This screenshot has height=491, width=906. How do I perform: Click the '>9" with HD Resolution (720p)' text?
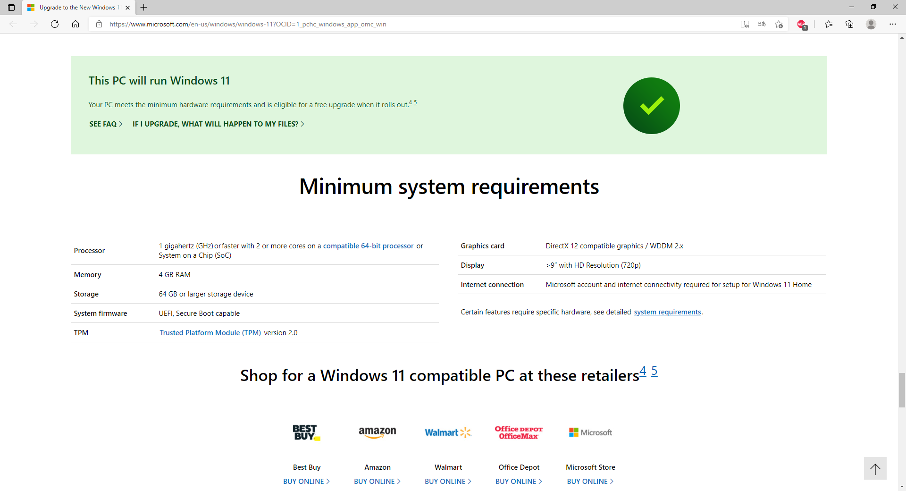coord(593,265)
